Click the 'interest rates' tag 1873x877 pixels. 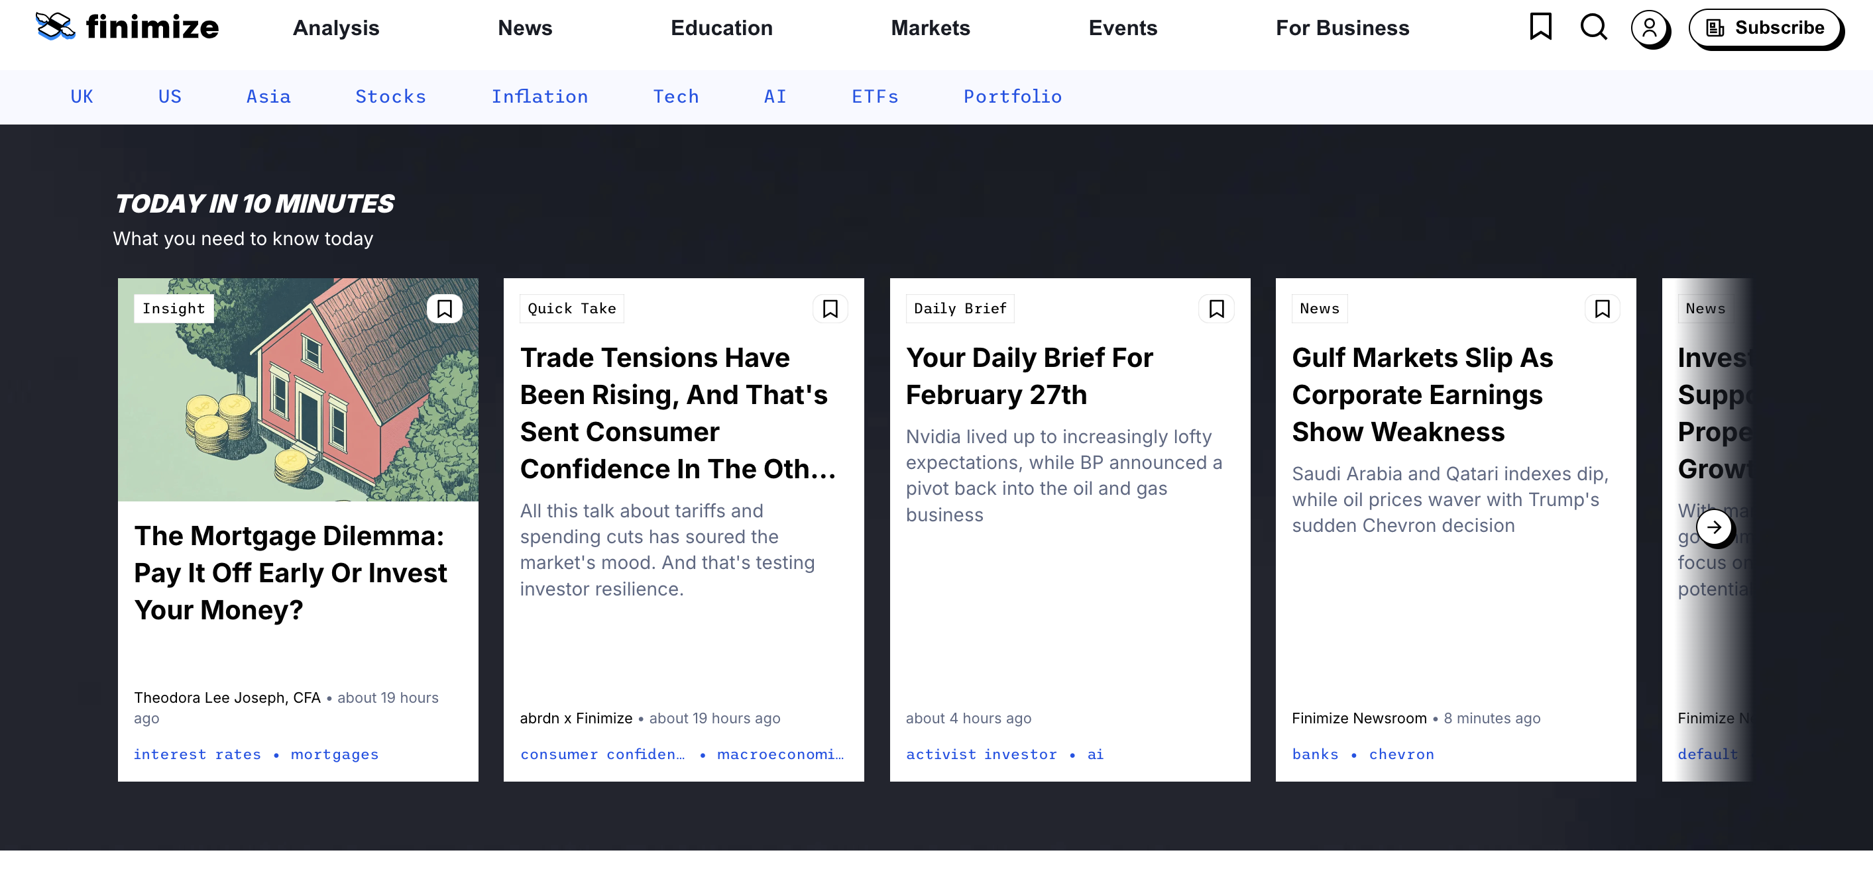[197, 754]
